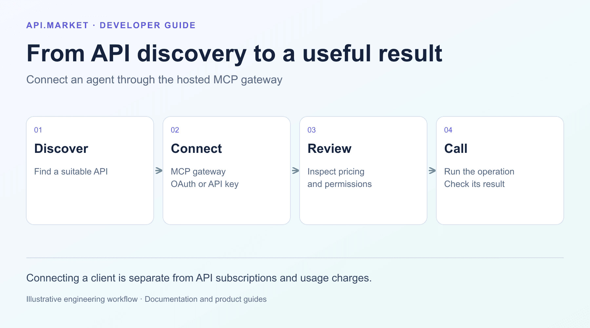Click the 'and permissions' line
The image size is (590, 328).
point(340,184)
